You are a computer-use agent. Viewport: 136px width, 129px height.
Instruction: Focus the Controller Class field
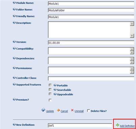click(x=91, y=78)
